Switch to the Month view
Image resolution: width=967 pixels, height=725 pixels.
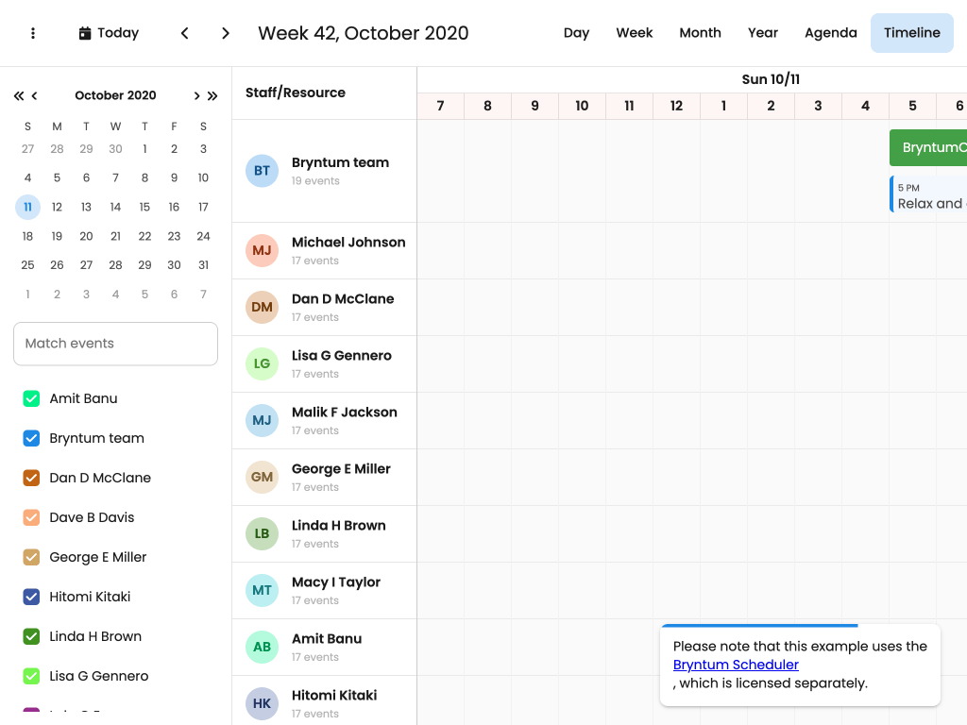pyautogui.click(x=700, y=33)
